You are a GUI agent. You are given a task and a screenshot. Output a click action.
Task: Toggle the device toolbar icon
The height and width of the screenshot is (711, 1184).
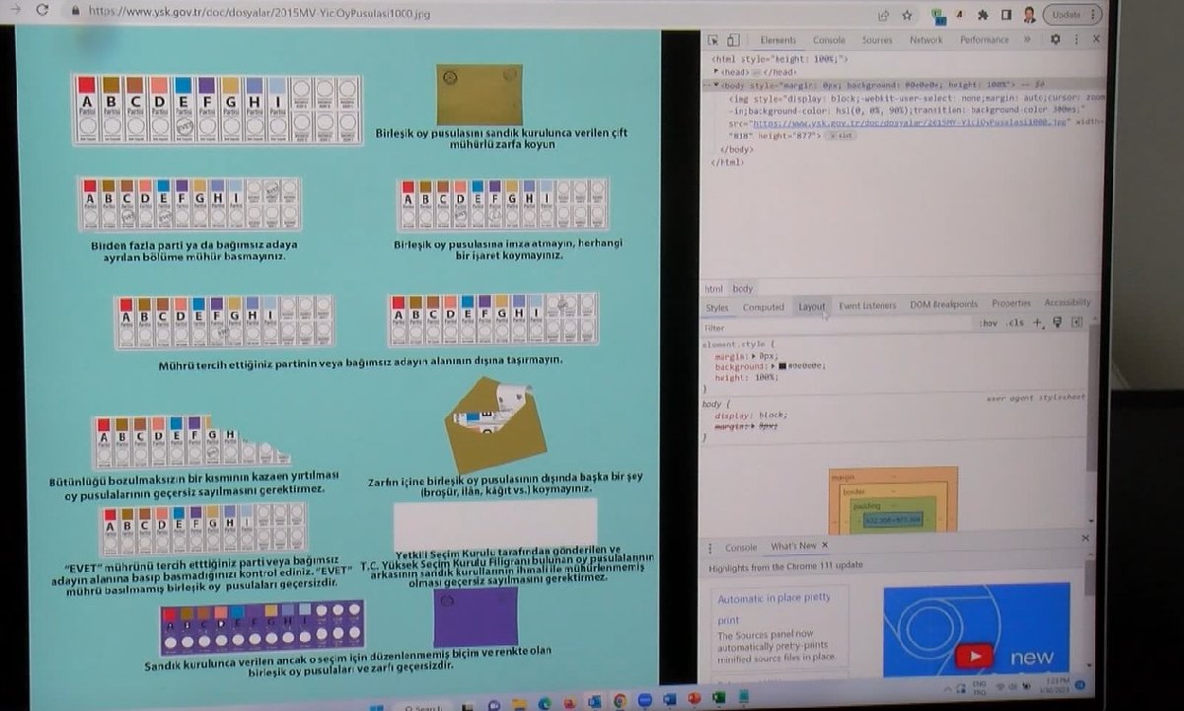(733, 40)
